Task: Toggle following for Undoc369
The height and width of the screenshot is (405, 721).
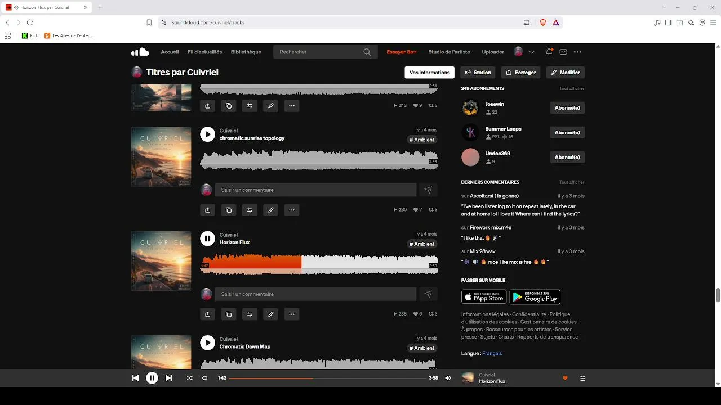Action: (567, 157)
